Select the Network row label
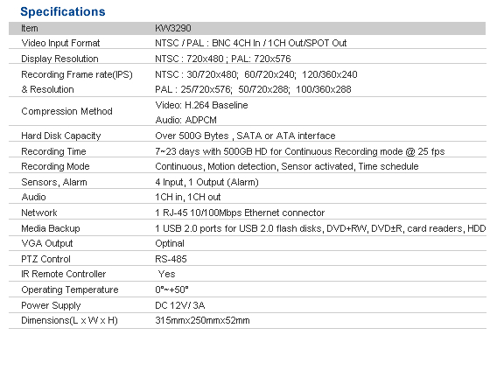Image resolution: width=497 pixels, height=370 pixels. 39,213
